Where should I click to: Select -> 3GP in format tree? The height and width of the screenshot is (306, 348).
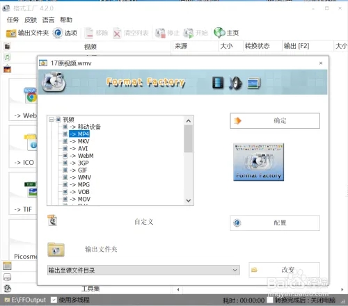(79, 163)
